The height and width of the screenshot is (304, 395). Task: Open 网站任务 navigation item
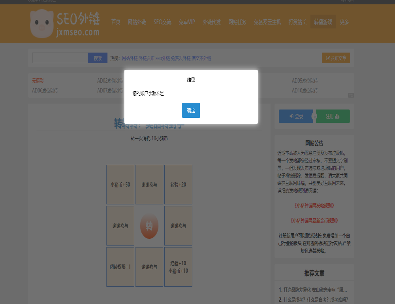[x=237, y=22]
